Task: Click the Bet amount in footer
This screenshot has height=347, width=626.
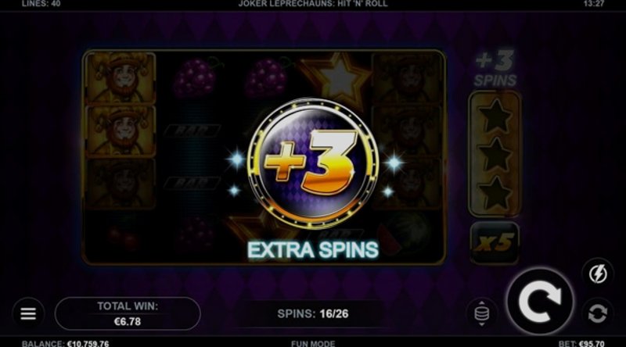Action: coord(592,343)
